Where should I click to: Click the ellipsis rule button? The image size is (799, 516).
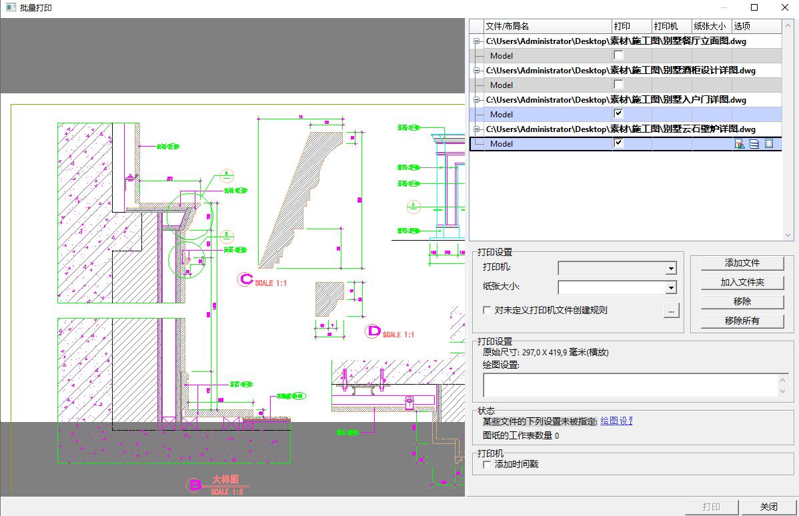[x=671, y=311]
